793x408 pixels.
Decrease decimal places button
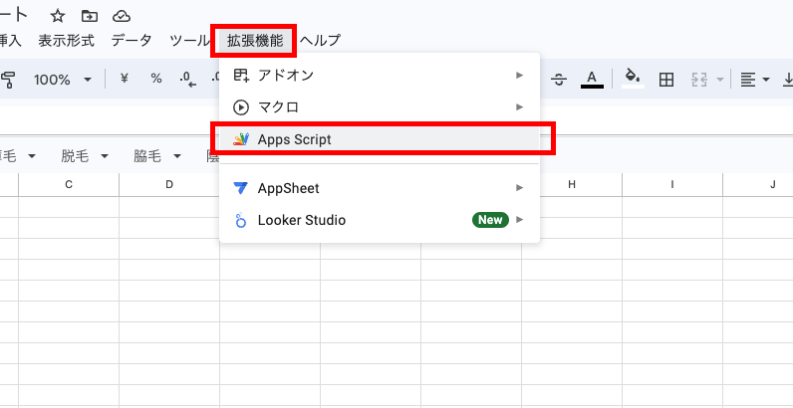[187, 80]
